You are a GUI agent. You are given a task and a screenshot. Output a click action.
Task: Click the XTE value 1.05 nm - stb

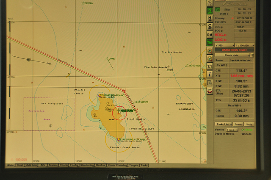tap(241, 76)
